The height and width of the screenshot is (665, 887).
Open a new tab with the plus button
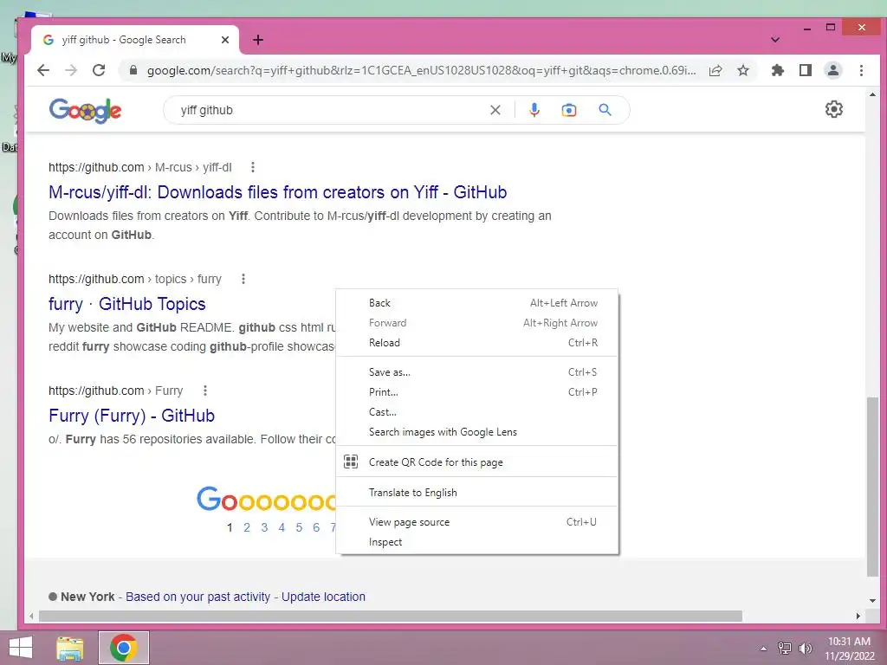(258, 40)
